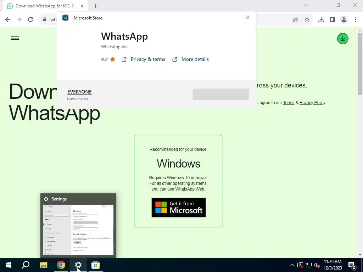Image resolution: width=363 pixels, height=272 pixels.
Task: Open the notification center icon
Action: click(x=352, y=265)
